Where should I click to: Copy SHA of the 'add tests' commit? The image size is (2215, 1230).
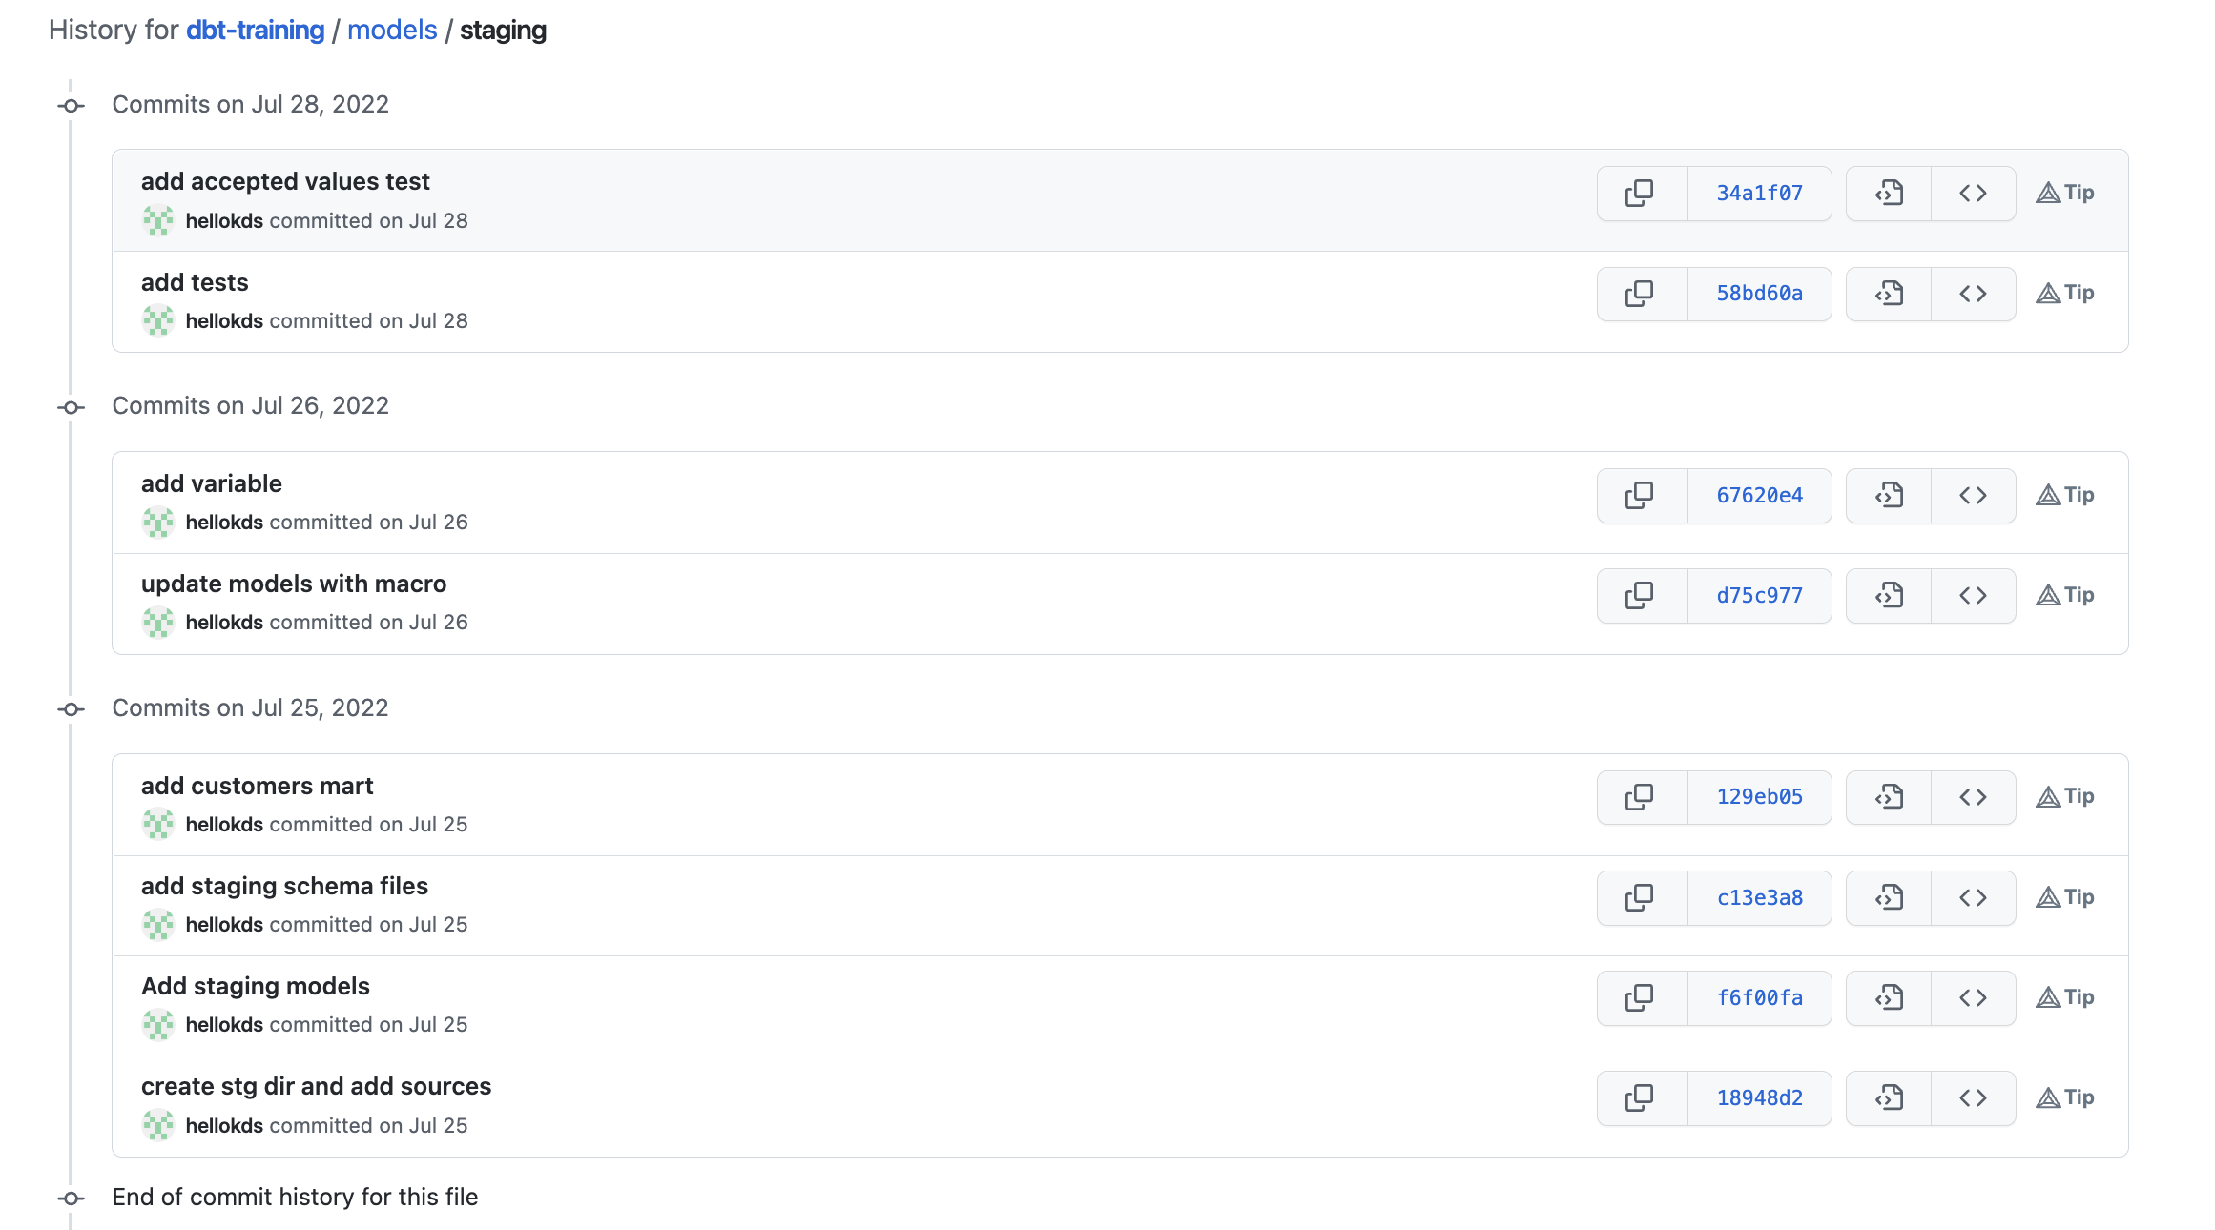[x=1641, y=294]
